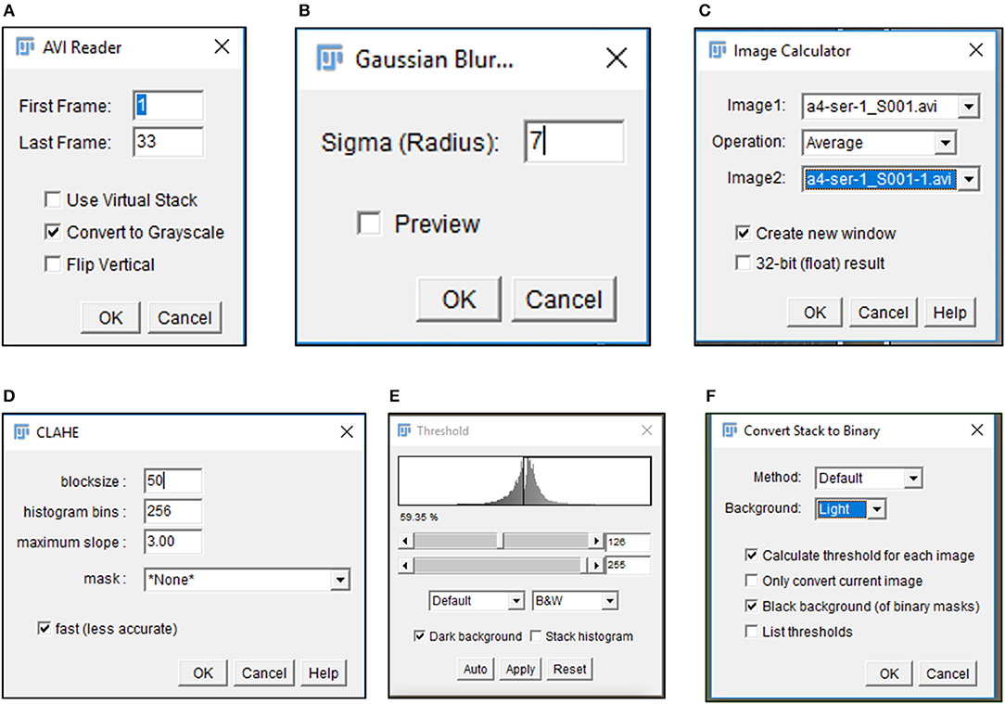The width and height of the screenshot is (1005, 704).
Task: Click the Auto button in Threshold
Action: [475, 669]
